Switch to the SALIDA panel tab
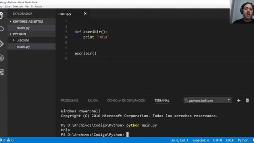Screen dimensions: 254x143 pos(92,100)
